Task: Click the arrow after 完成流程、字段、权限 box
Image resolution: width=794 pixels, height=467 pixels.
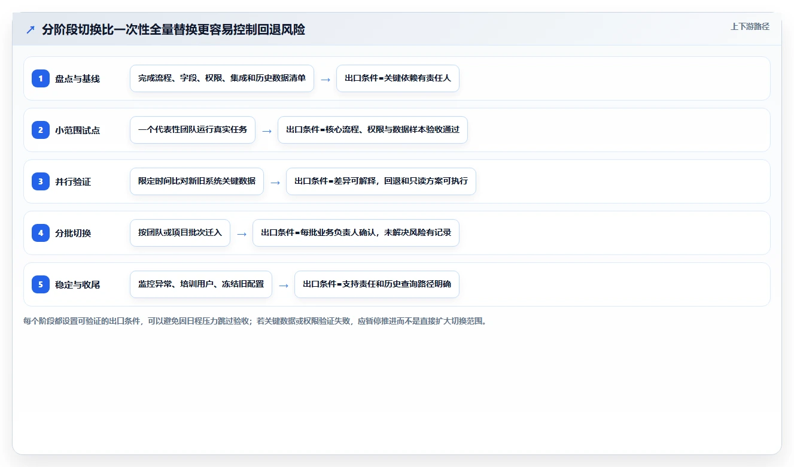Action: [x=325, y=79]
